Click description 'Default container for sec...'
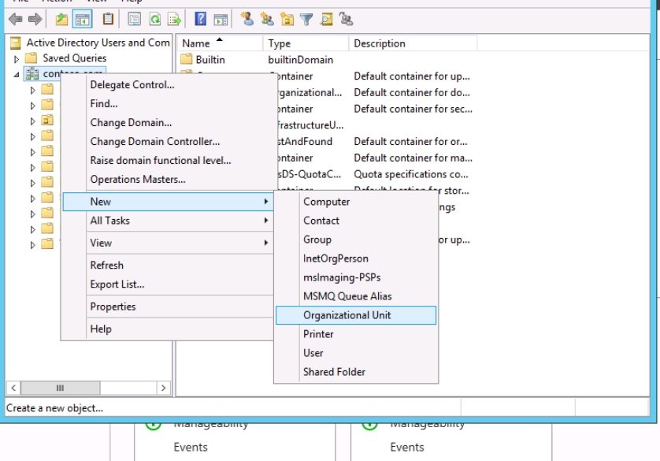Viewport: 660px width, 461px height. point(413,109)
